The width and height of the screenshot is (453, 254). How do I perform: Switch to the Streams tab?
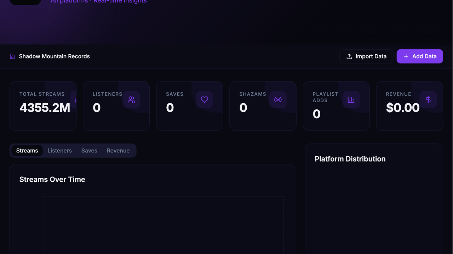pyautogui.click(x=27, y=151)
